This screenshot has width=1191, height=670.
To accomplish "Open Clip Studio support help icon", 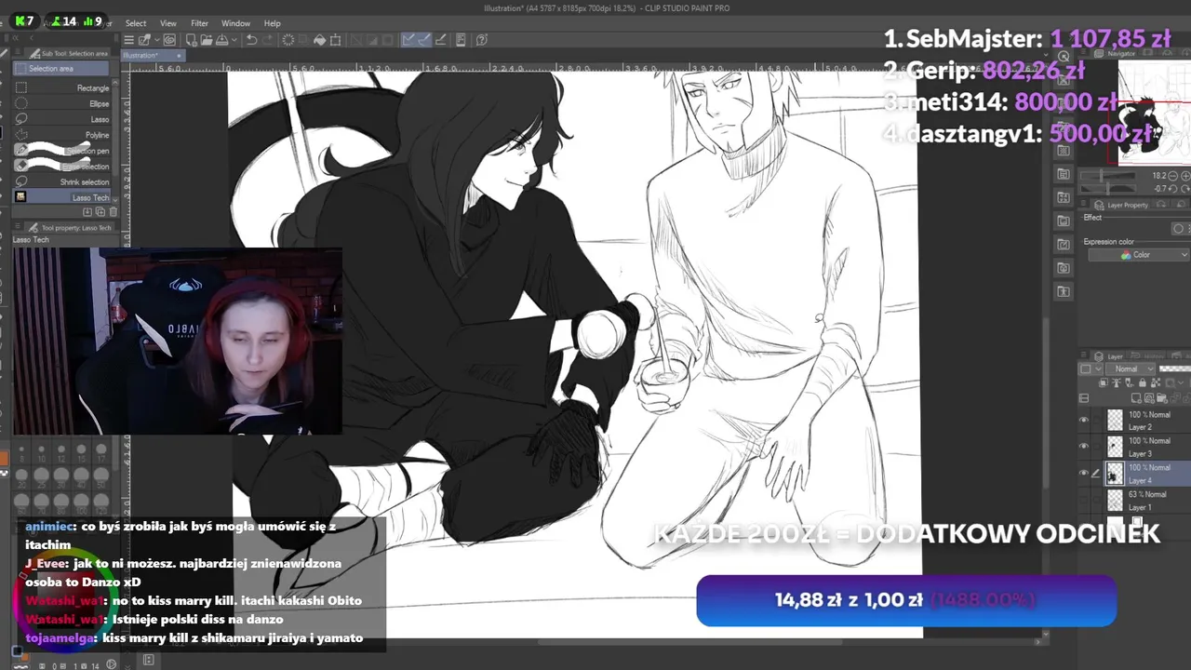I will tap(482, 40).
